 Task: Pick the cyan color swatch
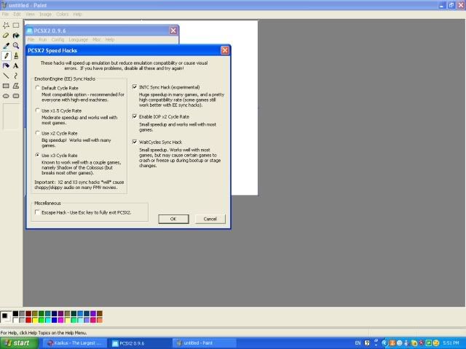click(48, 320)
